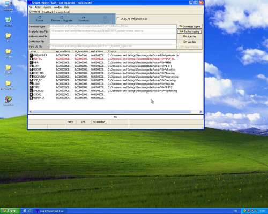Switch to the Read back tab
268x214 pixels.
click(48, 12)
